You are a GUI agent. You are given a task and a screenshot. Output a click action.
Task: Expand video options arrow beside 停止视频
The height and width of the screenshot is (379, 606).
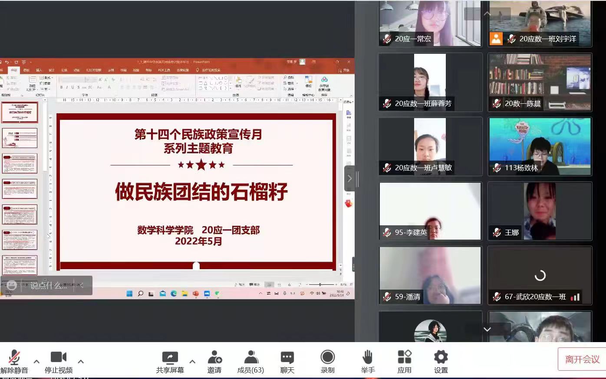click(81, 361)
